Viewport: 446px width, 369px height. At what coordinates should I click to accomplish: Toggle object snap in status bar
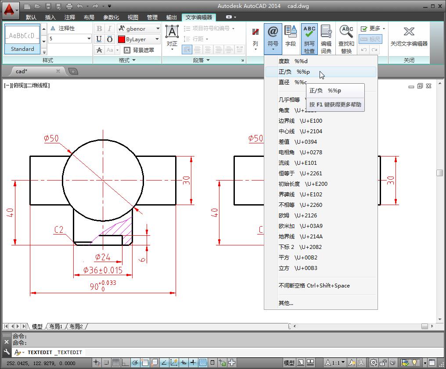144,363
